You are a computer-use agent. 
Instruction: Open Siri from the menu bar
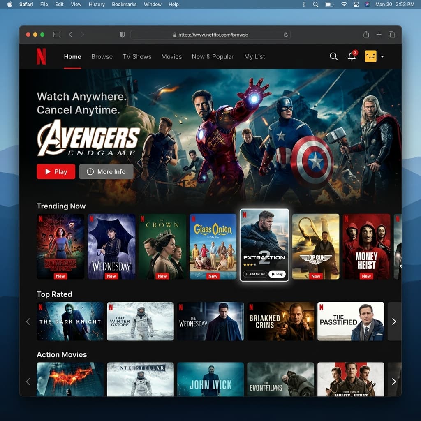[367, 4]
